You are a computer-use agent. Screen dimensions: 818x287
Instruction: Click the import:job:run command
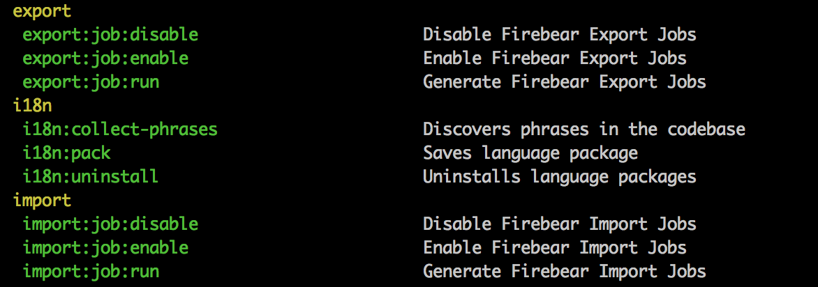91,272
